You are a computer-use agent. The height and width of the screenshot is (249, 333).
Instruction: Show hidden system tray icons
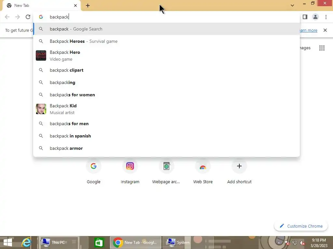click(279, 243)
